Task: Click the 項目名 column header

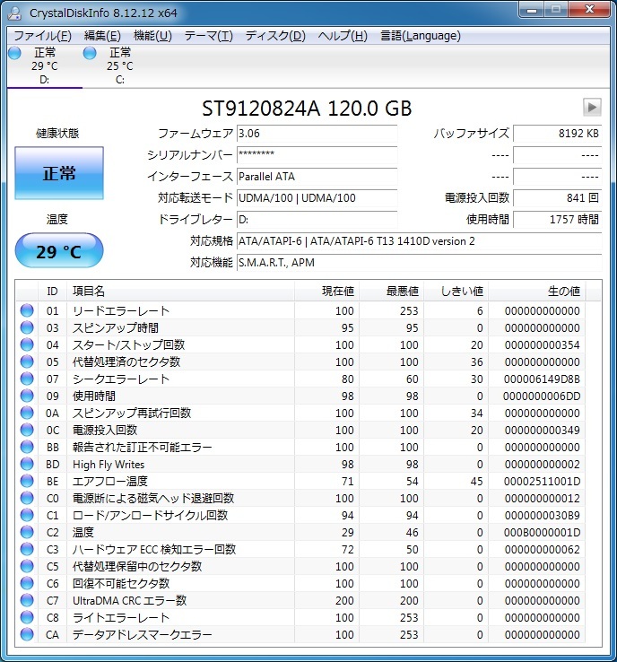Action: [89, 292]
